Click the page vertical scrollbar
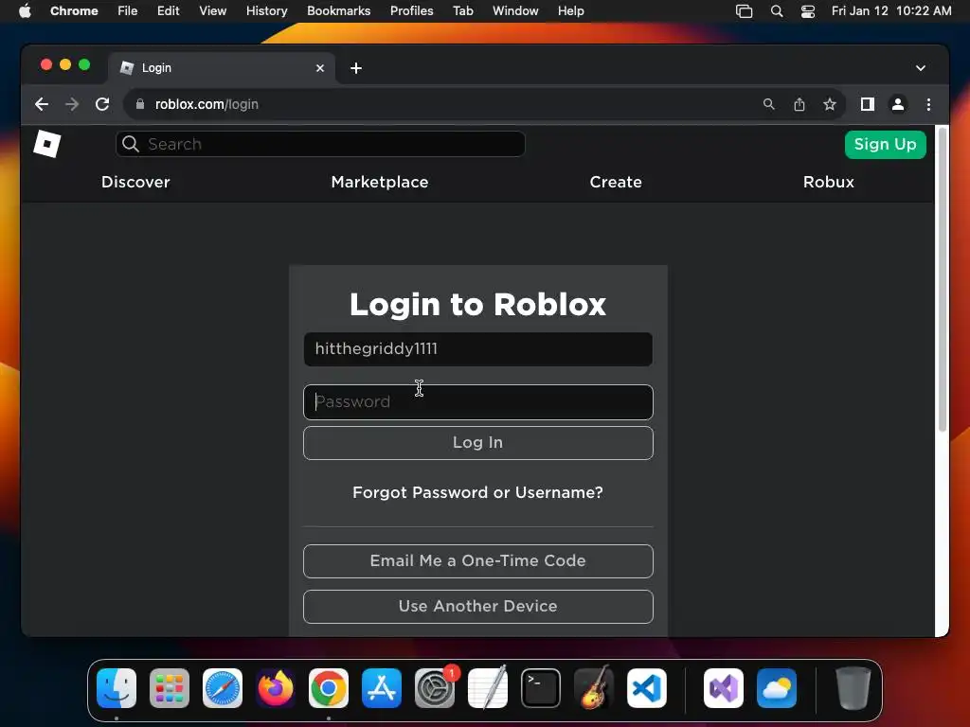The image size is (970, 727). coord(943,279)
